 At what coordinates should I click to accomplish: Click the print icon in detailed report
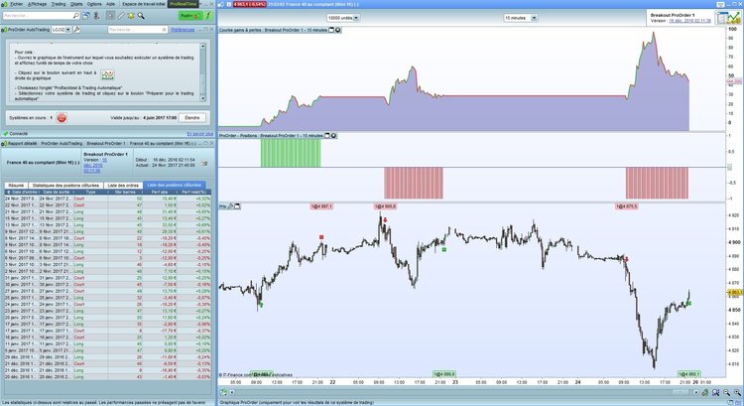[204, 164]
